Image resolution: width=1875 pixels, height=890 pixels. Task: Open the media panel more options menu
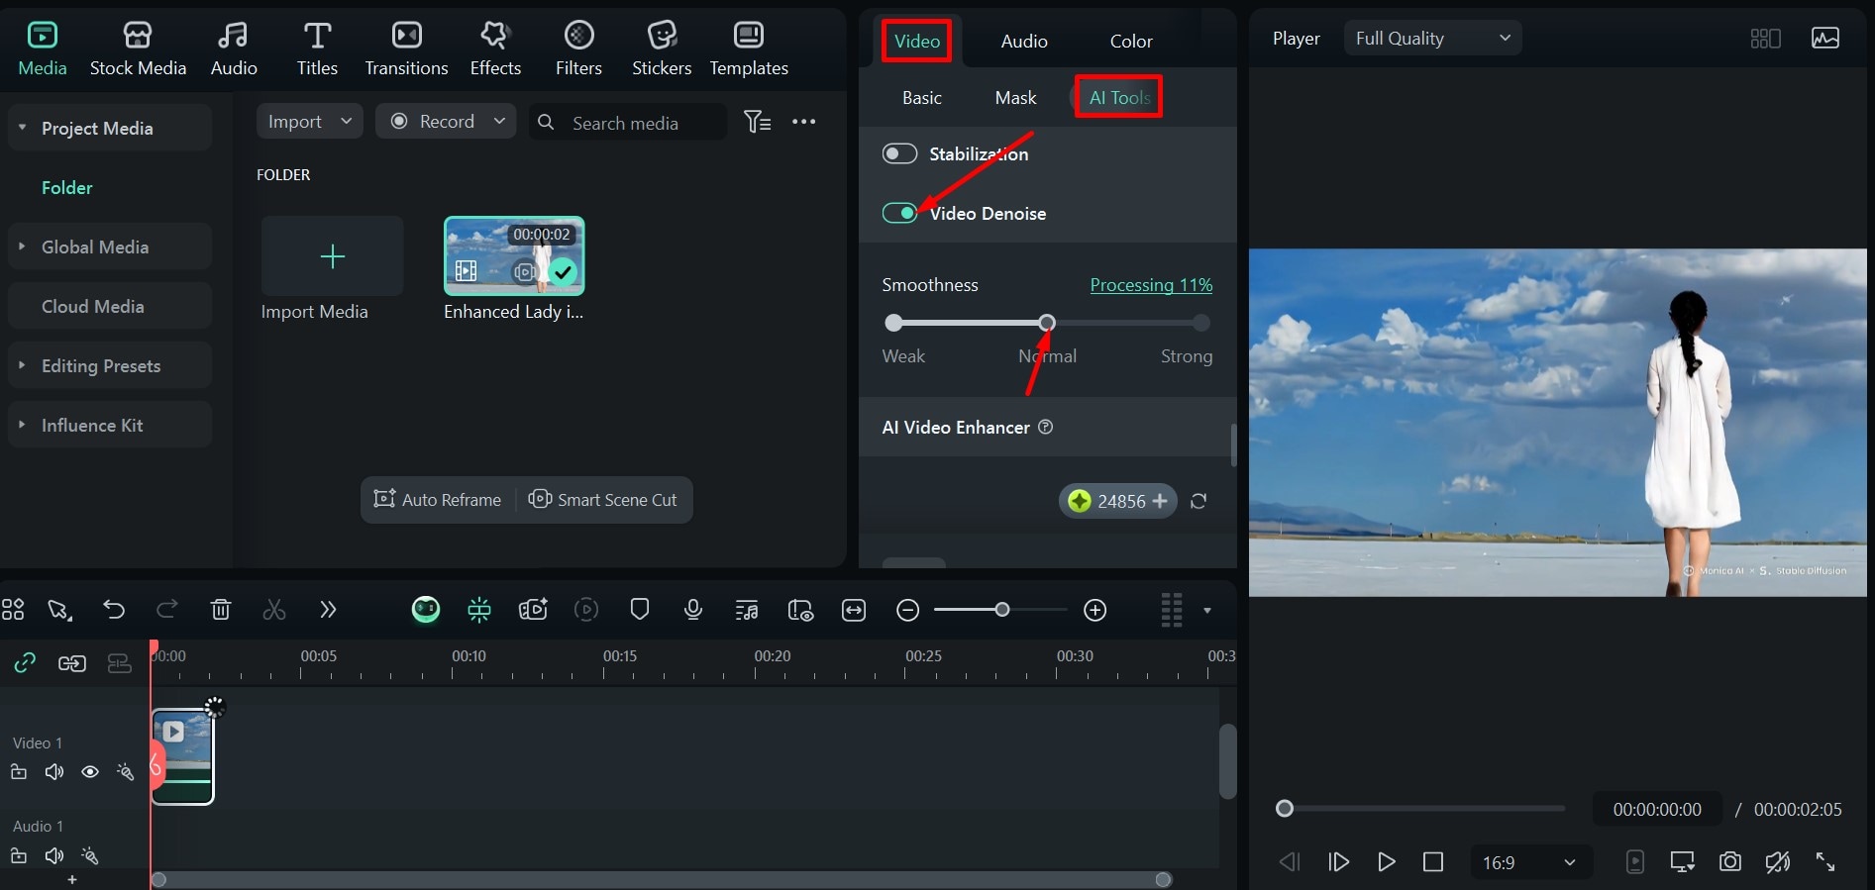803,122
